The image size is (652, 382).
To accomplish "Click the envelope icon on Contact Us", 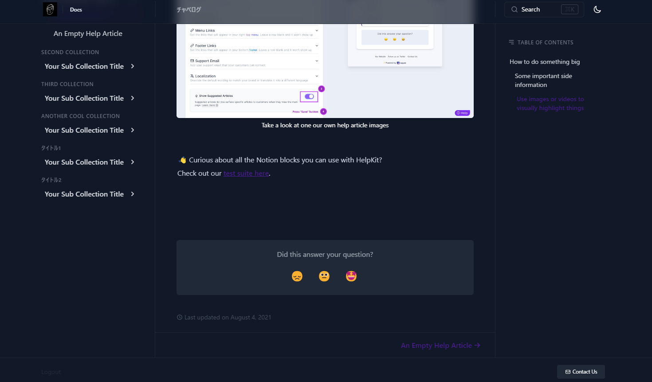I will 568,372.
